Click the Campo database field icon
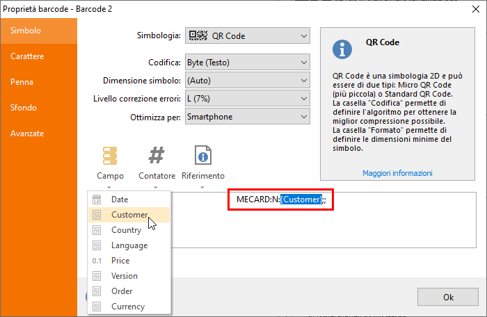This screenshot has height=317, width=487. pos(110,156)
